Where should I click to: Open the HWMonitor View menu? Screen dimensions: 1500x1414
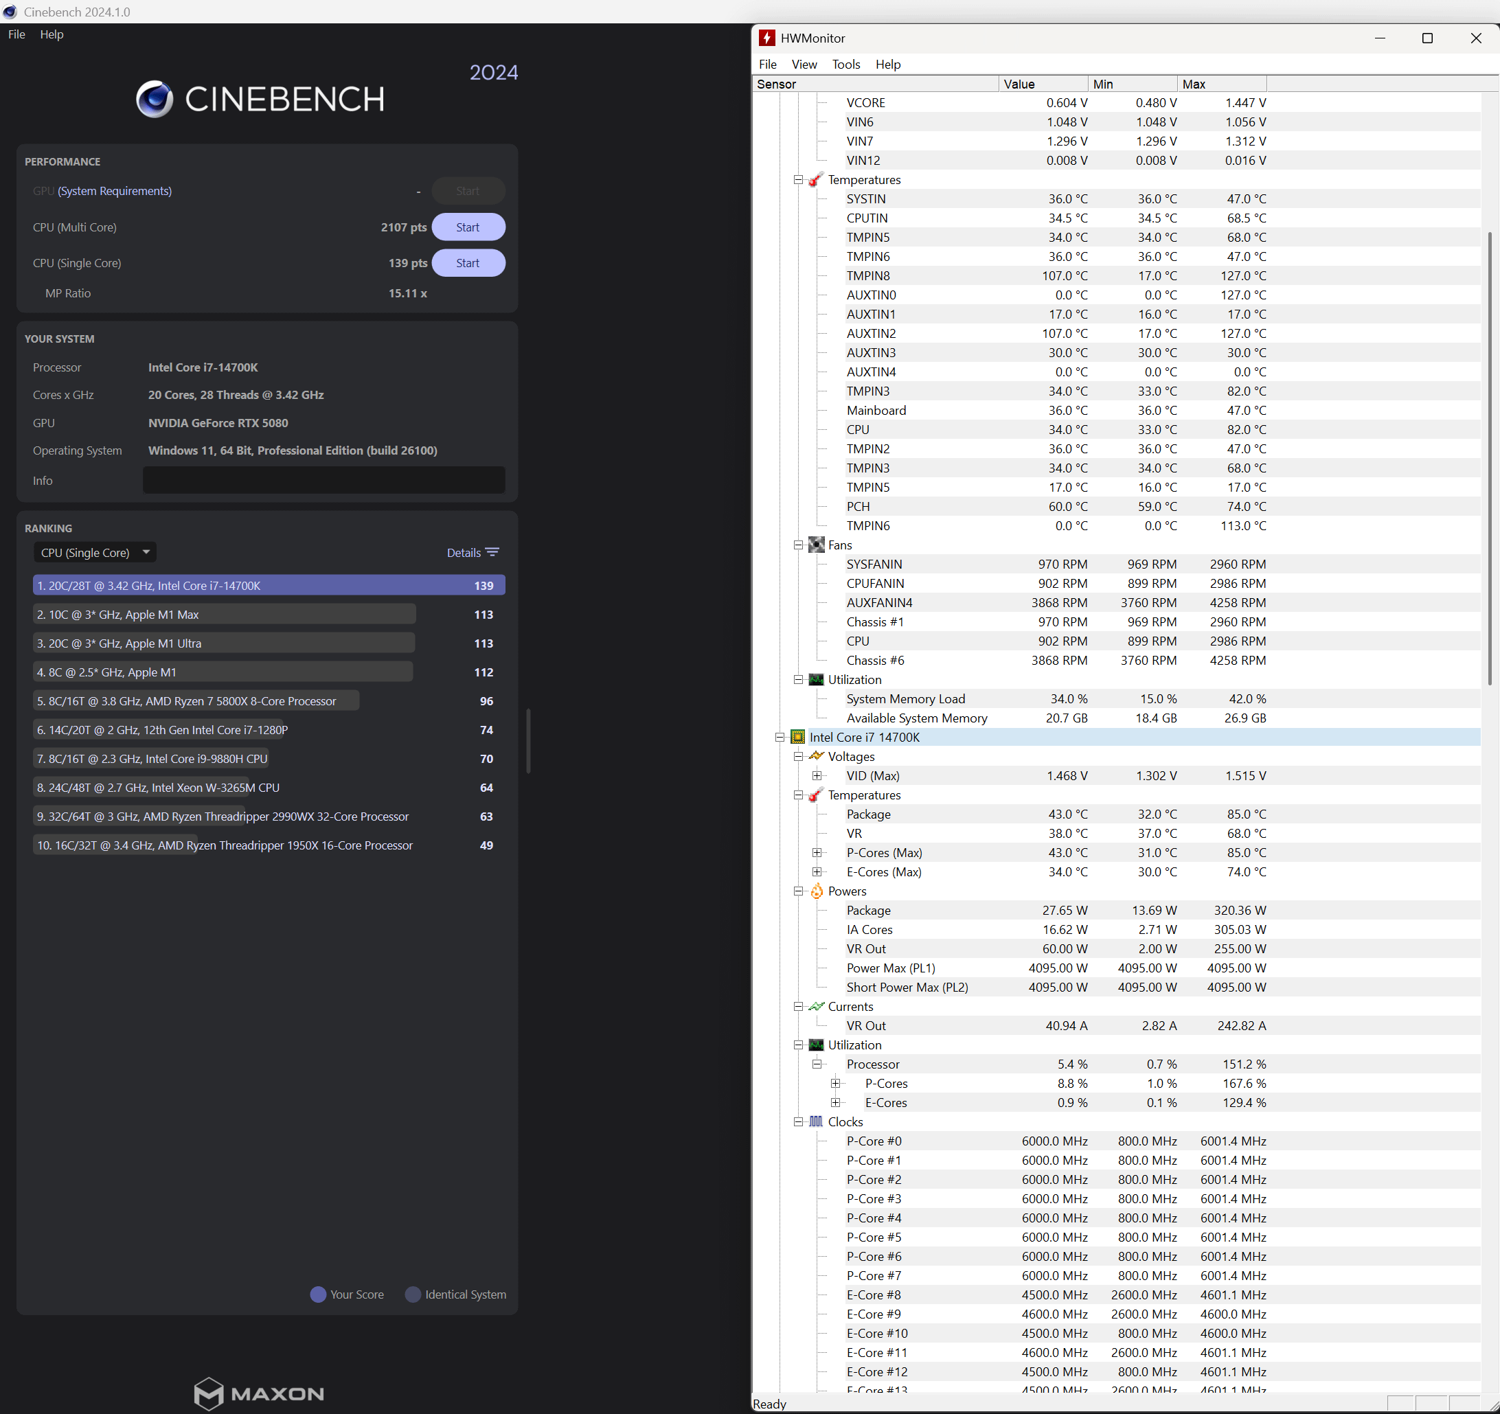pos(804,64)
